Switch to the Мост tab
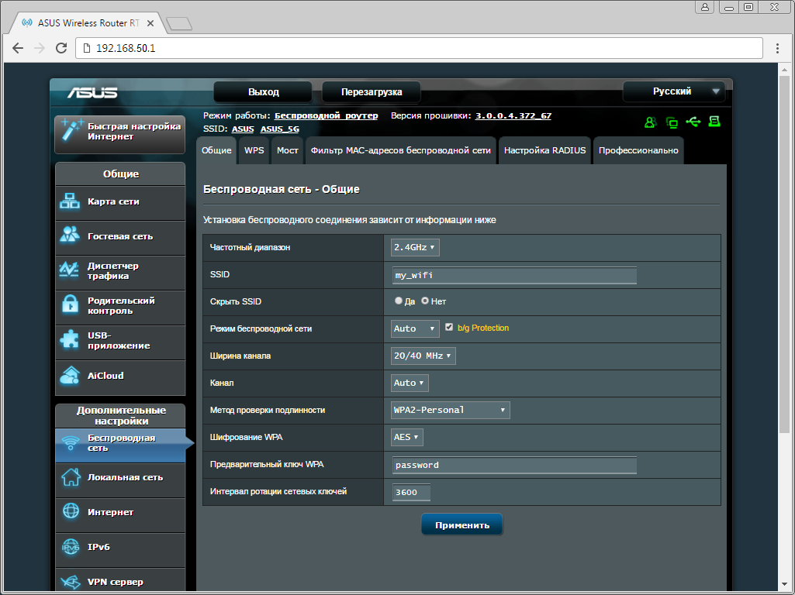 (x=288, y=150)
